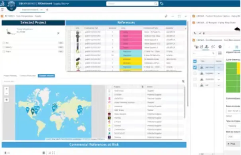The image size is (241, 155).
Task: Click the map recenter button below zoom
Action: coord(6,100)
